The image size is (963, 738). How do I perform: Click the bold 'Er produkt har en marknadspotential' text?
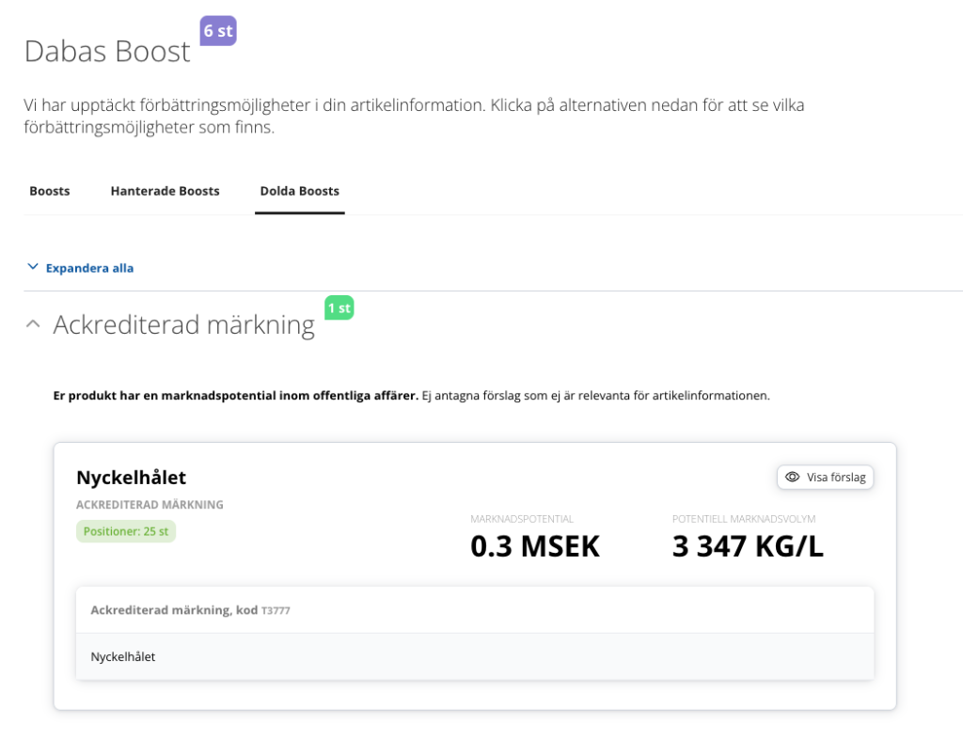pos(236,396)
